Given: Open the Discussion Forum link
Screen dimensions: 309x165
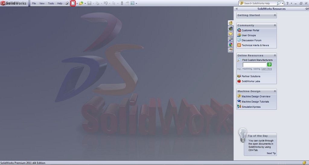Looking at the screenshot, I should [251, 40].
